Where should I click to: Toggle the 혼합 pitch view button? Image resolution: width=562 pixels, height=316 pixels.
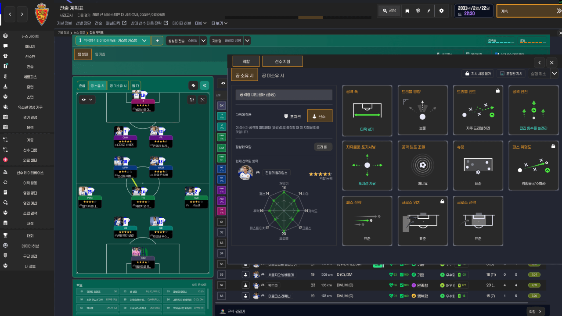(82, 86)
